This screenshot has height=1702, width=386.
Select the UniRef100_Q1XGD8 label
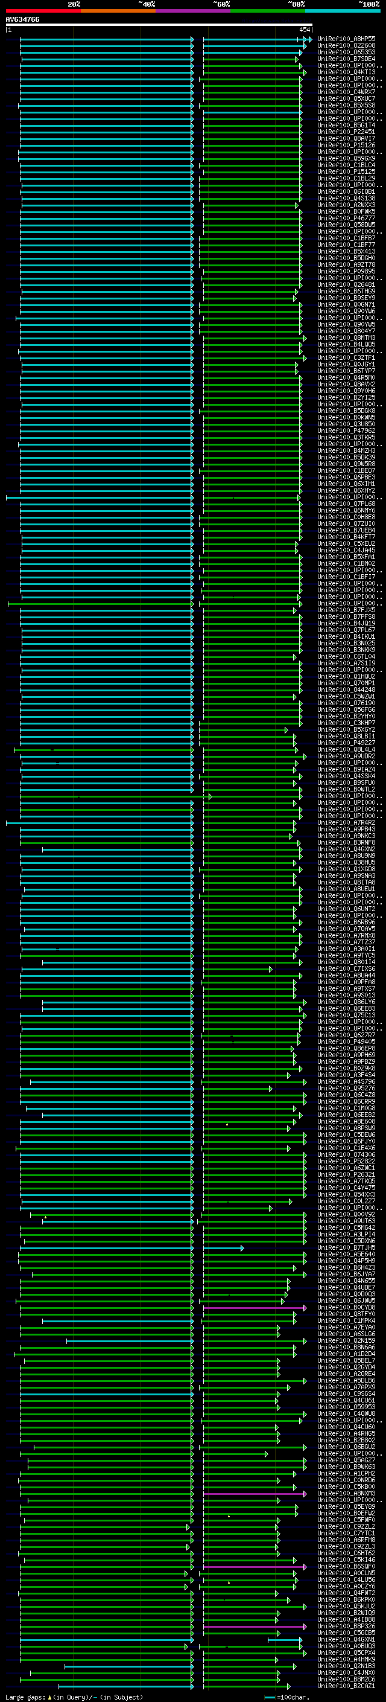[346, 869]
